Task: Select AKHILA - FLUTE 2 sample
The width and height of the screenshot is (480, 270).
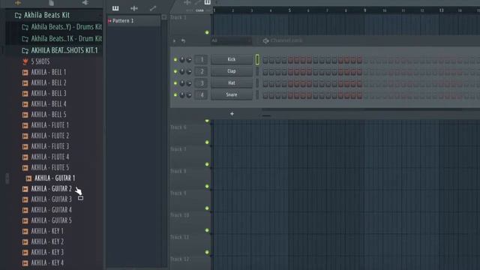Action: [50, 136]
